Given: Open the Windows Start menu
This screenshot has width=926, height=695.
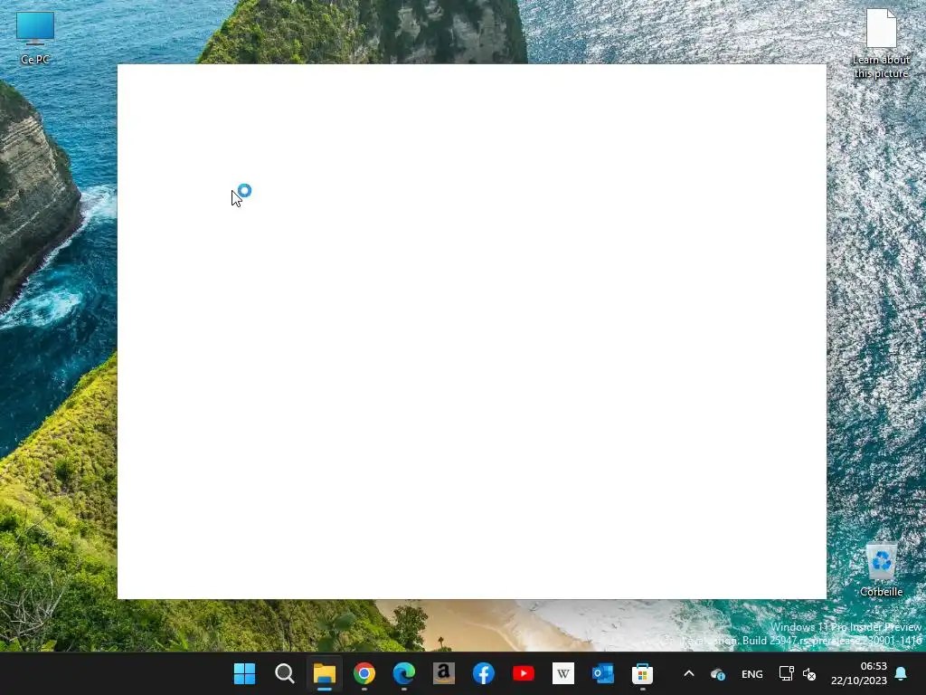Looking at the screenshot, I should coord(244,673).
